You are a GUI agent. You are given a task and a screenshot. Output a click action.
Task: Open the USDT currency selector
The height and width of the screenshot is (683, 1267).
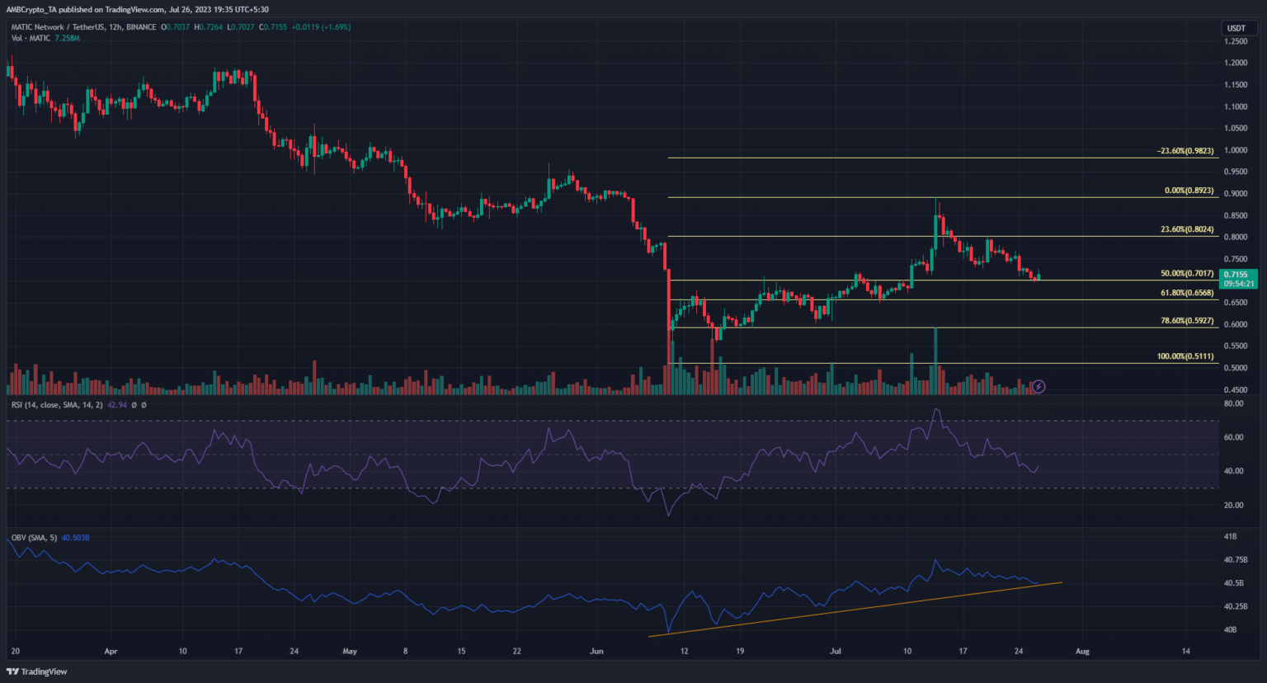[1236, 28]
